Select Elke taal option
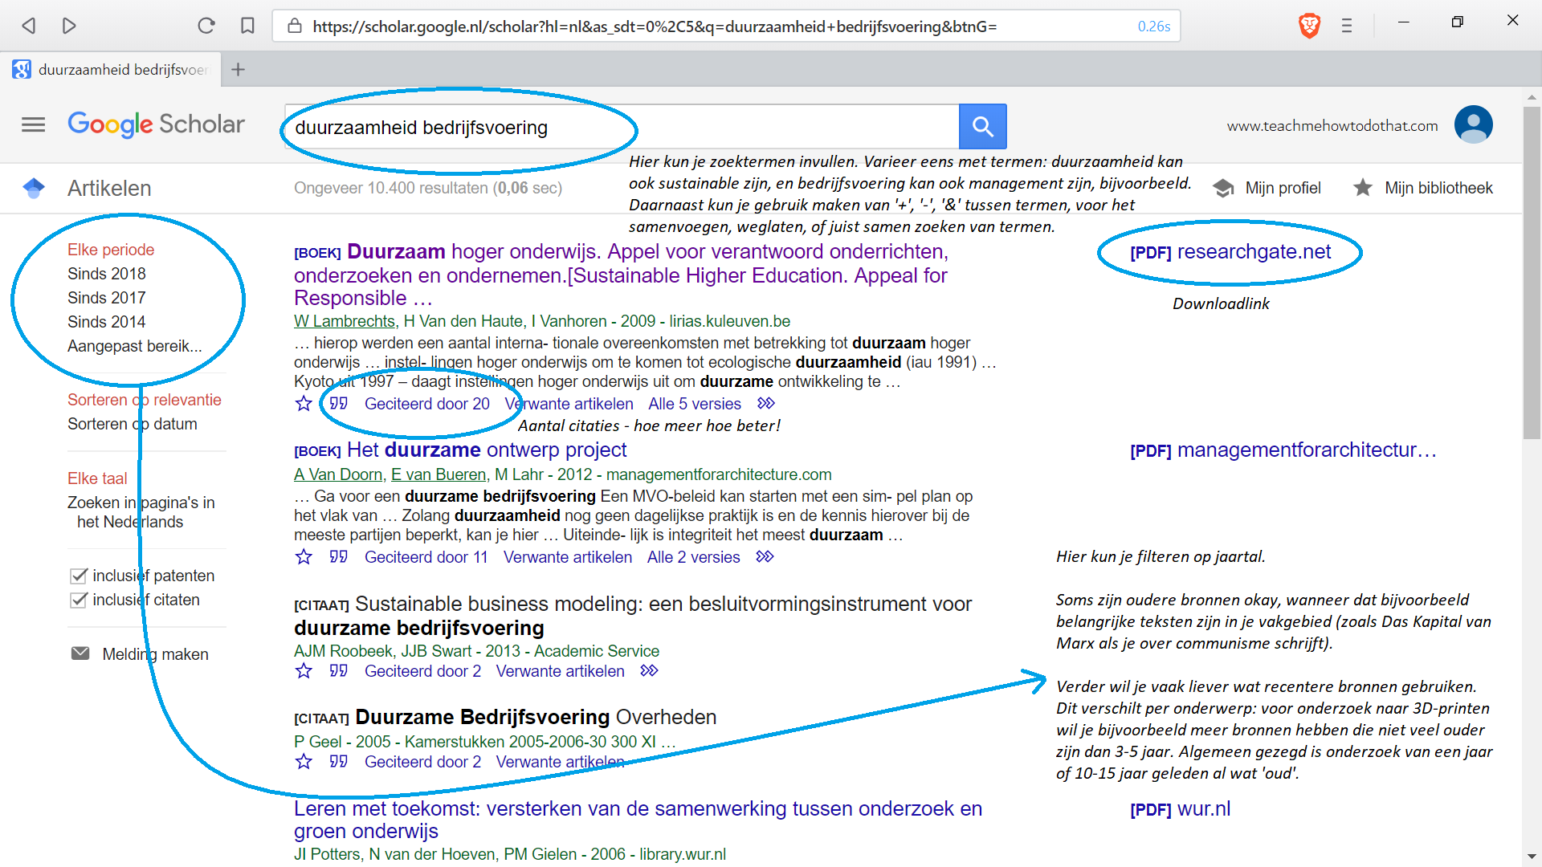This screenshot has width=1542, height=867. [97, 478]
